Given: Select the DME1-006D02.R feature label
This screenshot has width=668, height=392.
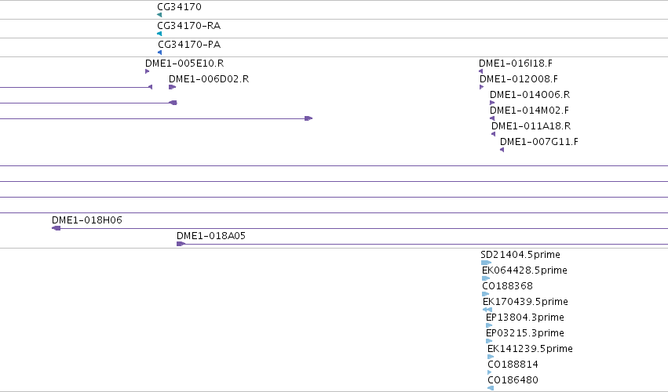Looking at the screenshot, I should (x=209, y=78).
